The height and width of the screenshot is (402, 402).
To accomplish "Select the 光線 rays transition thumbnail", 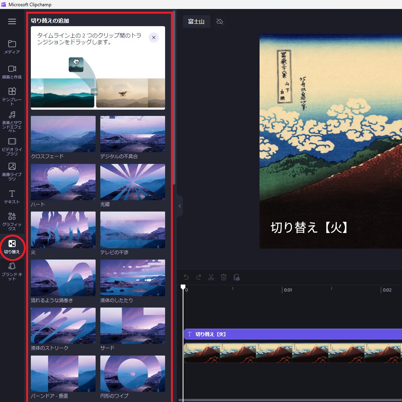I will tap(133, 182).
